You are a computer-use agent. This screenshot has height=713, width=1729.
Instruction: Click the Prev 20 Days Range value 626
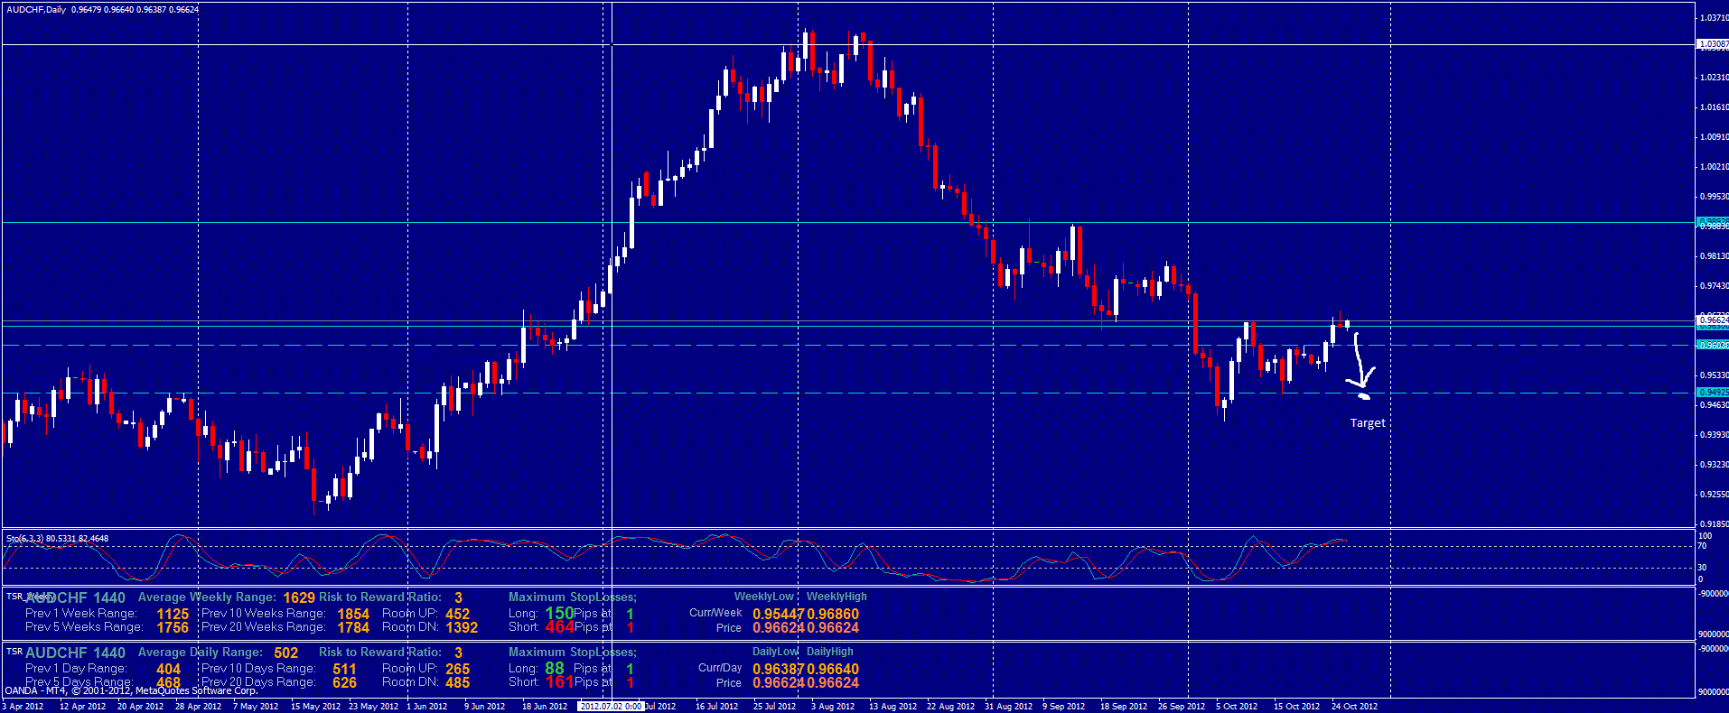coord(344,682)
